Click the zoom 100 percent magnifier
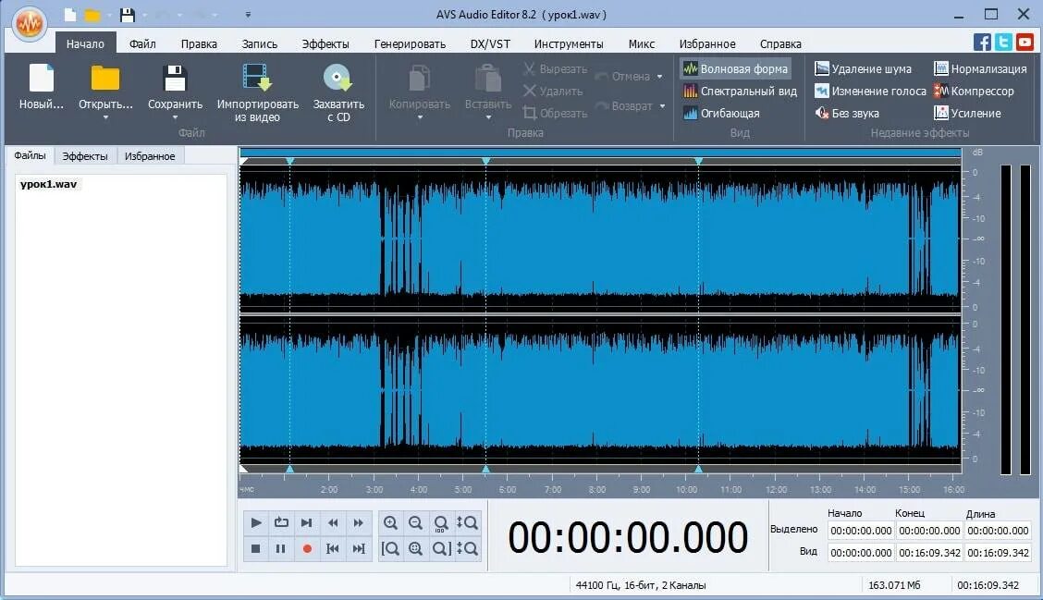The image size is (1043, 600). (441, 523)
